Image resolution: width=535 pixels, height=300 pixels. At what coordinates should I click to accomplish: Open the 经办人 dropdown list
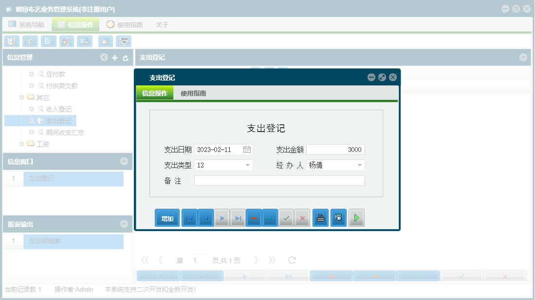[360, 165]
